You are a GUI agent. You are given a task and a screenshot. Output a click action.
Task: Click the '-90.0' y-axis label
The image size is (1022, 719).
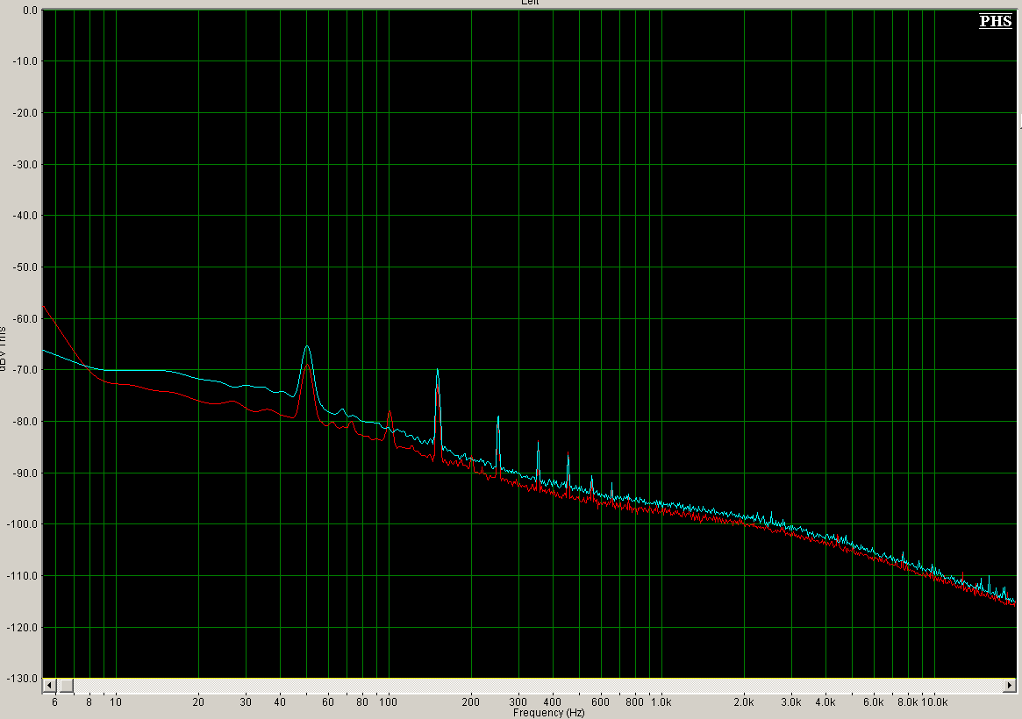point(25,473)
